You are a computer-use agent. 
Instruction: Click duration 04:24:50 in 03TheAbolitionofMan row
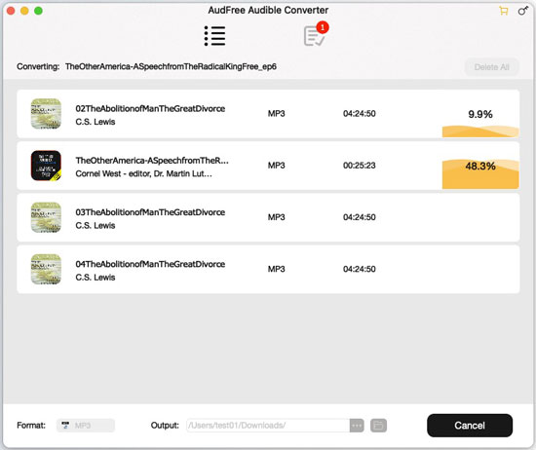tap(360, 217)
